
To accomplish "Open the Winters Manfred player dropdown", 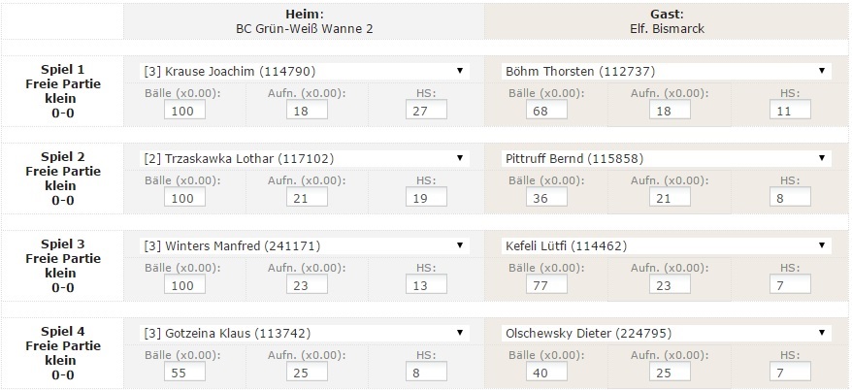I will 303,245.
